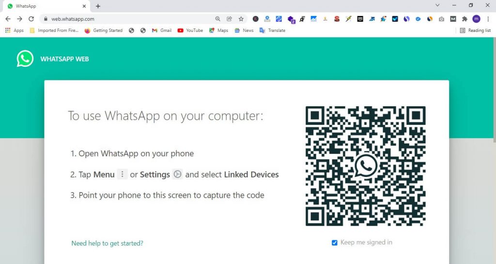Open the Translate bookmark
The width and height of the screenshot is (496, 264).
tap(272, 30)
